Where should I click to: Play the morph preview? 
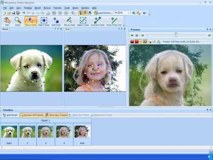132,35
